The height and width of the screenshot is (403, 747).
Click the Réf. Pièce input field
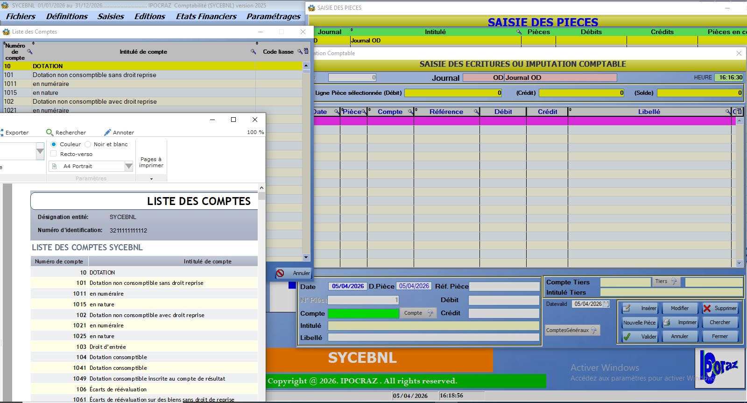point(504,286)
